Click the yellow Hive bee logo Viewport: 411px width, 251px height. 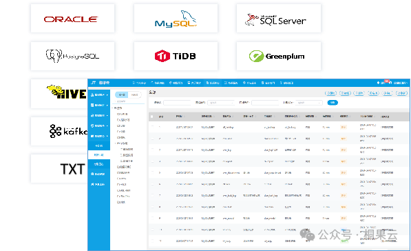(x=67, y=92)
